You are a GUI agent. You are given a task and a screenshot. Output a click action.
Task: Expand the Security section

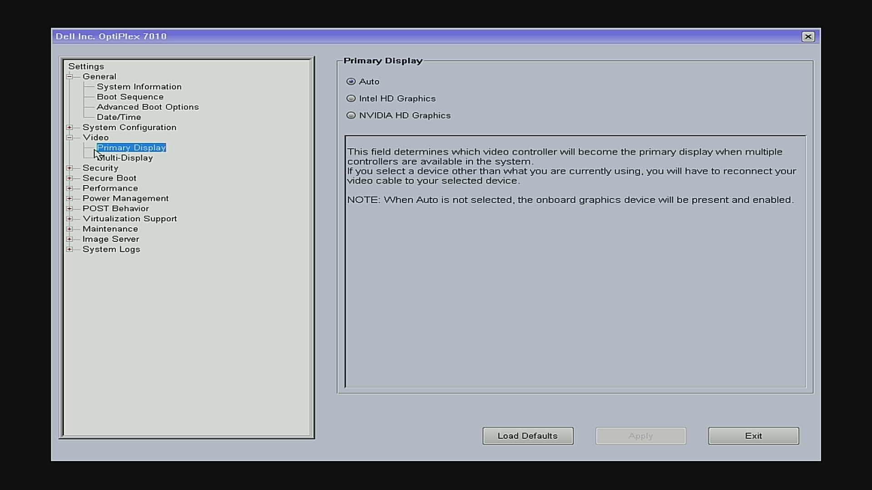pos(69,168)
